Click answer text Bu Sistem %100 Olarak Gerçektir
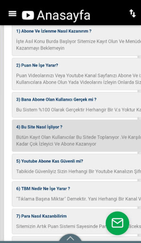 79,110
